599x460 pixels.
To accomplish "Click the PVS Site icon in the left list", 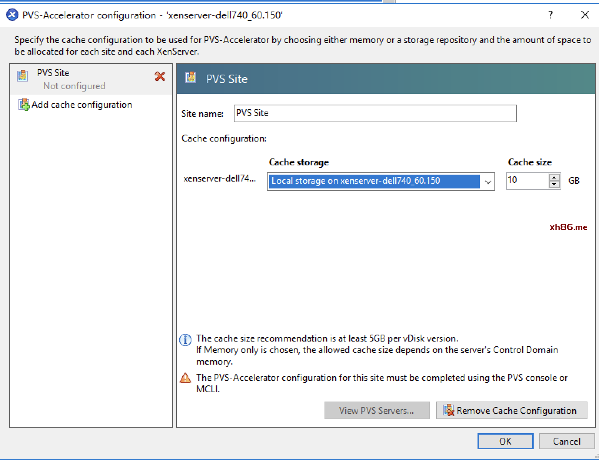I will coord(22,75).
